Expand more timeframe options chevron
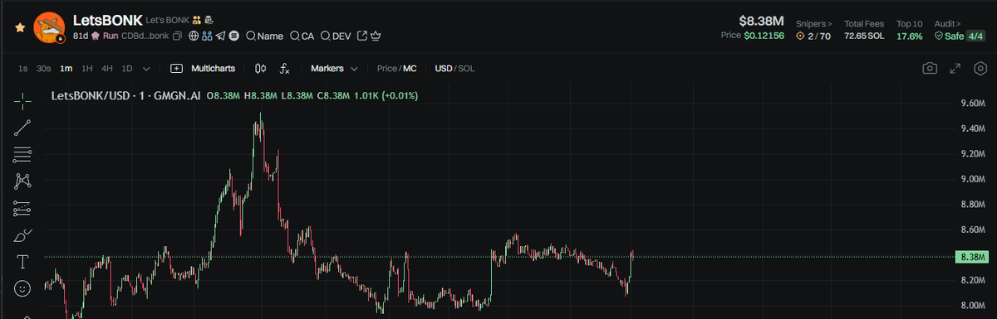The width and height of the screenshot is (997, 319). pos(146,68)
